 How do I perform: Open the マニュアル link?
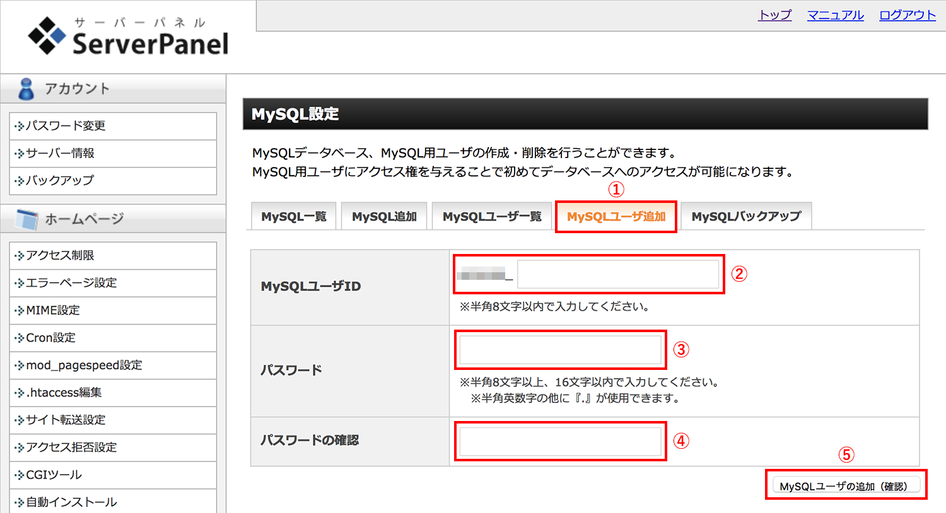tap(835, 15)
